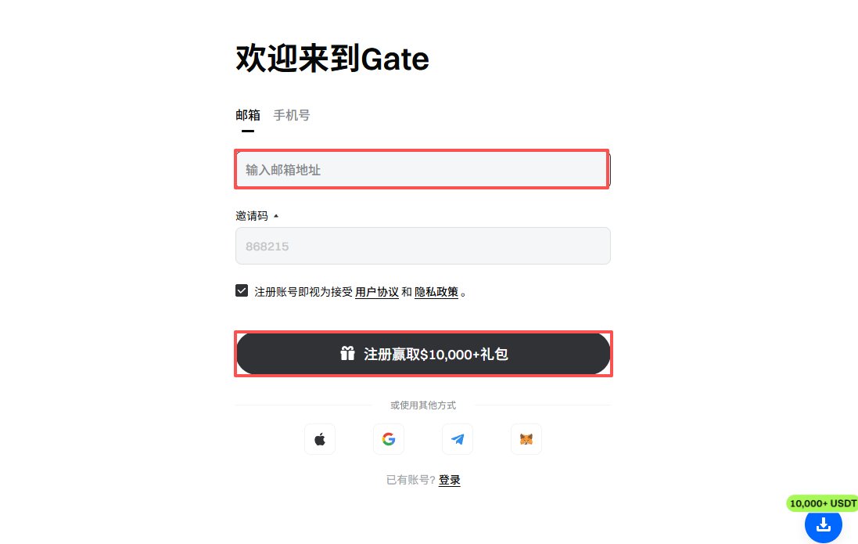This screenshot has width=858, height=544.
Task: Click the 输入邮箱地址 email input field
Action: [422, 169]
